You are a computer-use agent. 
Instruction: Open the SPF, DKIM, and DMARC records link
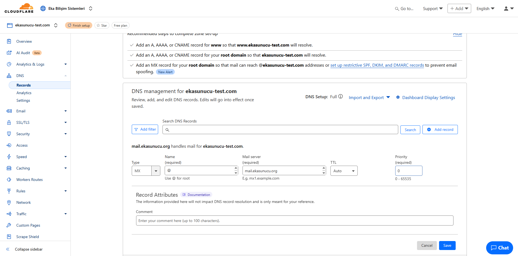[x=377, y=65]
